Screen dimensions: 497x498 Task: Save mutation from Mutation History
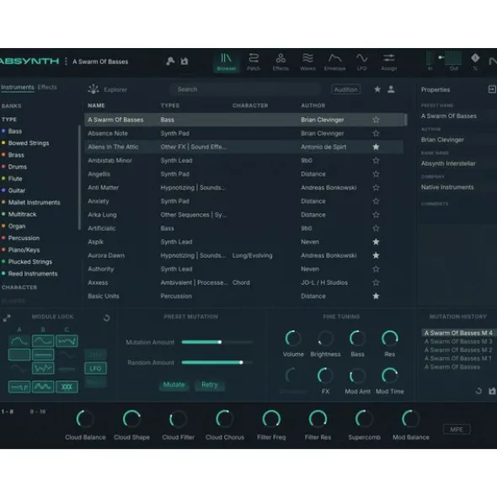(x=492, y=391)
